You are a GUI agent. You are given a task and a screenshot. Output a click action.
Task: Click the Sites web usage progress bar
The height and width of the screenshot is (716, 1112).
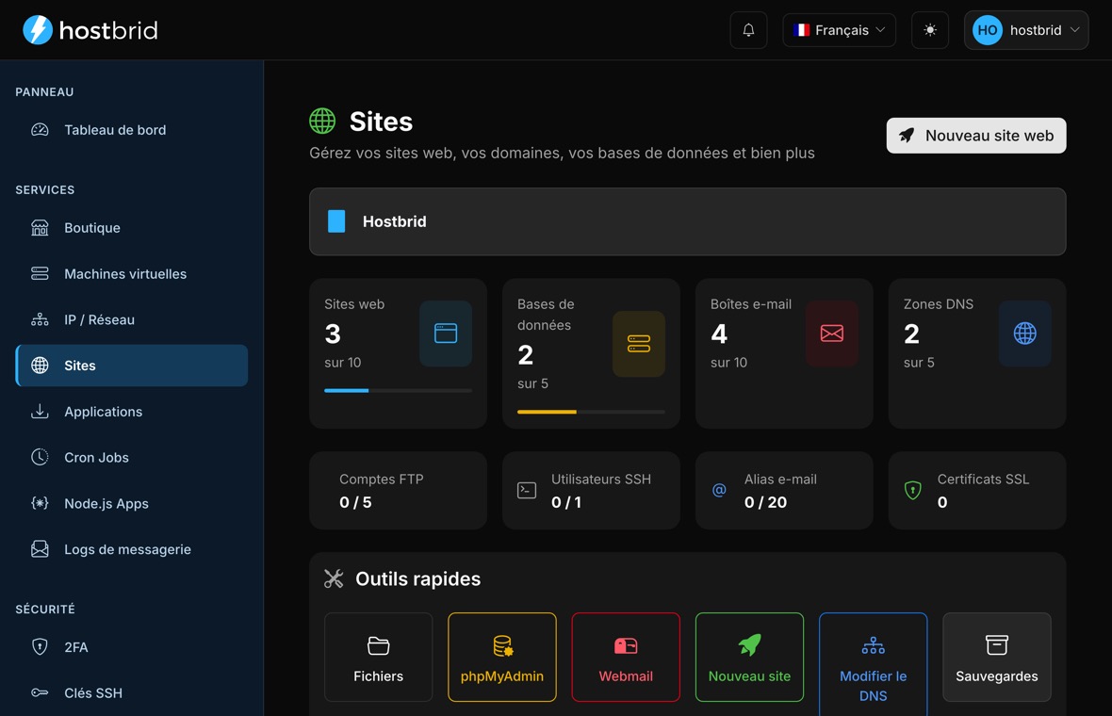click(398, 391)
